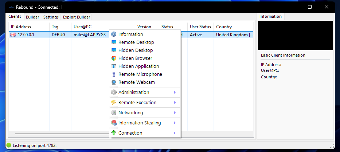Click the Remote Microphone icon
340x152 pixels.
tap(114, 74)
